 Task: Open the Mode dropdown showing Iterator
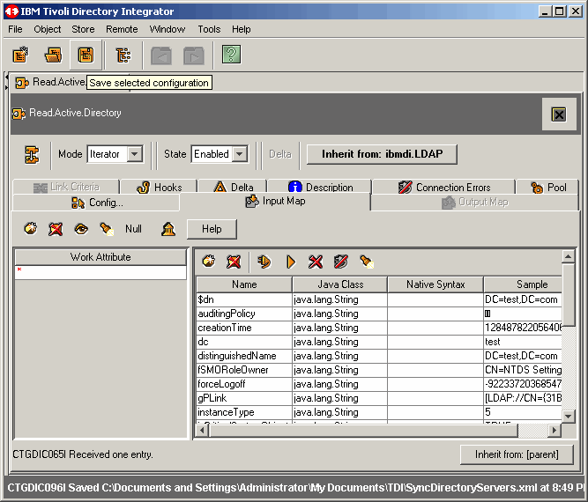[x=134, y=154]
